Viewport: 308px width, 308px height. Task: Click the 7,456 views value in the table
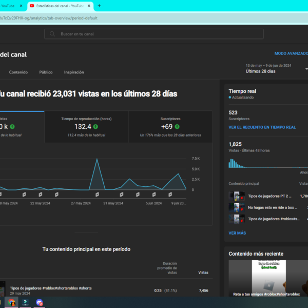click(203, 291)
